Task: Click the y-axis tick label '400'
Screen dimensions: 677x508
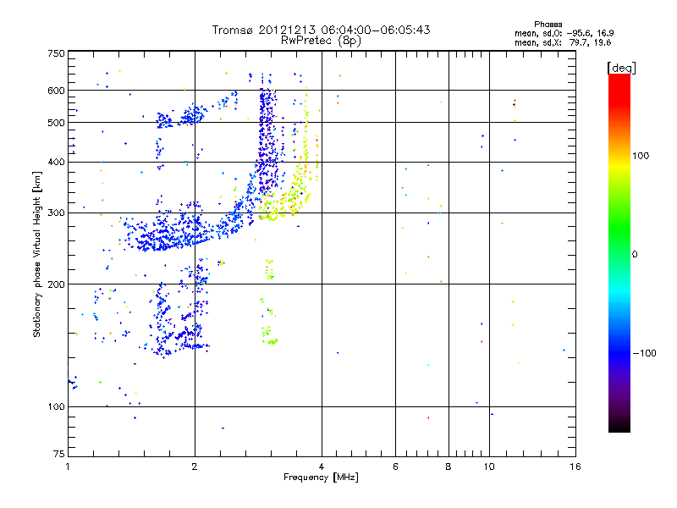Action: (57, 162)
